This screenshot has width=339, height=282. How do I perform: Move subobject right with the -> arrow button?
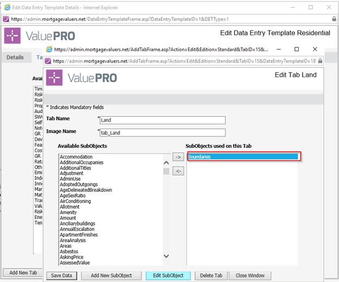tap(178, 157)
